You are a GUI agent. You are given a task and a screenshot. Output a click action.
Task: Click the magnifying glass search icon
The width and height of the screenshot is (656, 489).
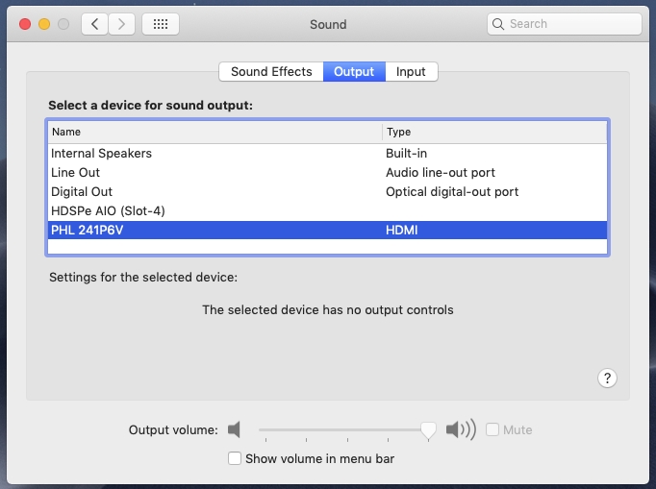(x=498, y=24)
